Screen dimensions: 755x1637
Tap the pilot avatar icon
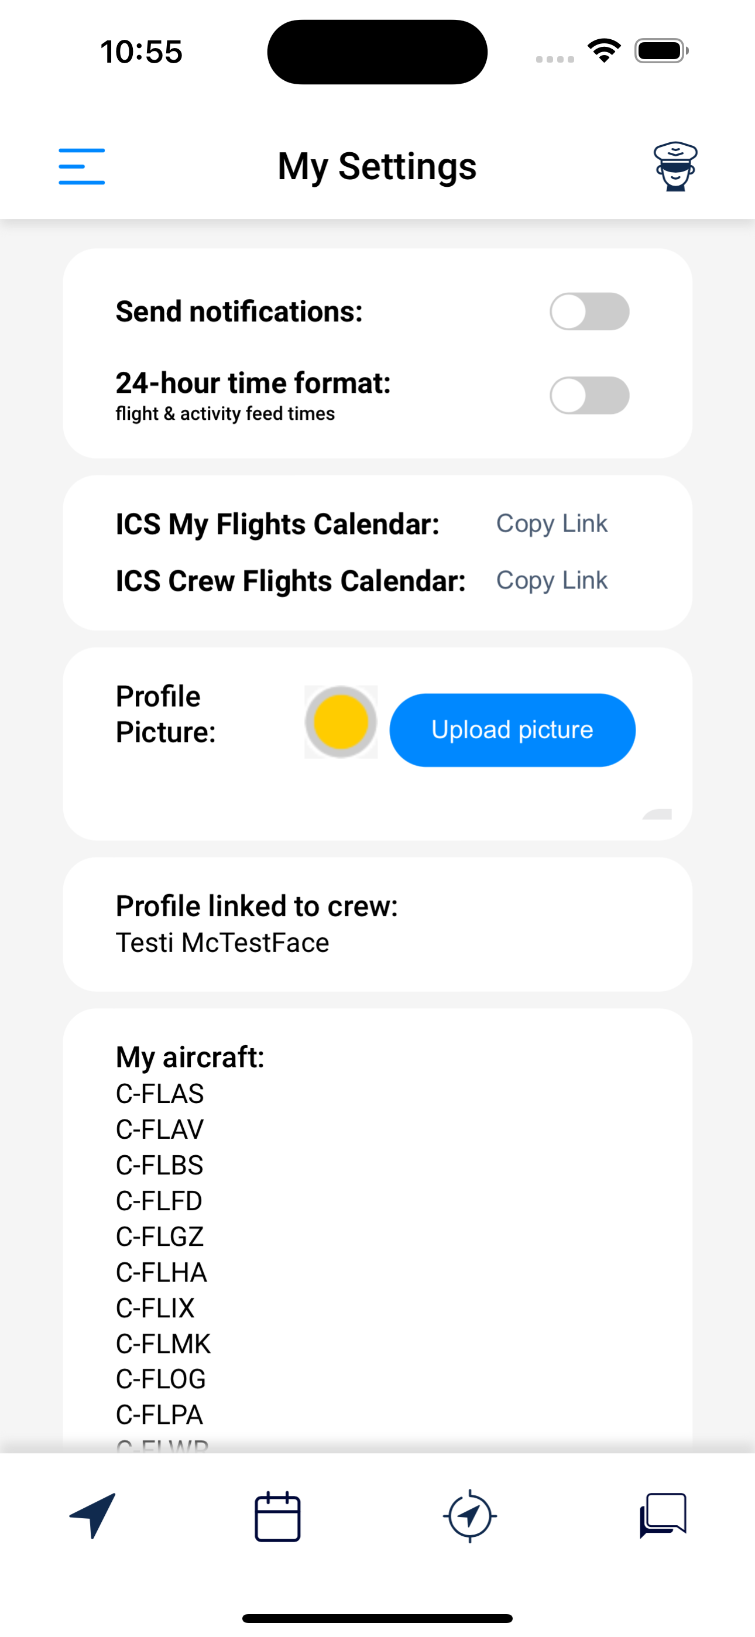pos(675,166)
